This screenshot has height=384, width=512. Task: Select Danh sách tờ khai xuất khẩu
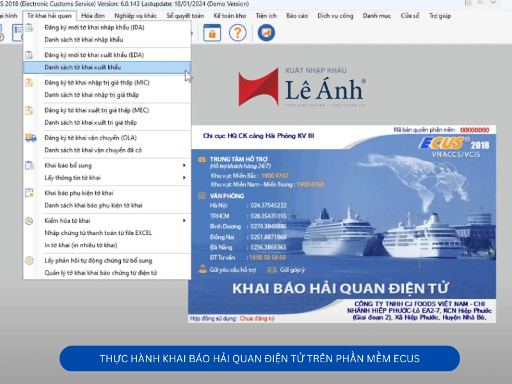point(83,67)
